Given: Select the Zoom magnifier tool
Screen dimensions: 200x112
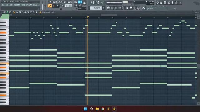Looking at the screenshot, I should click(x=34, y=12).
